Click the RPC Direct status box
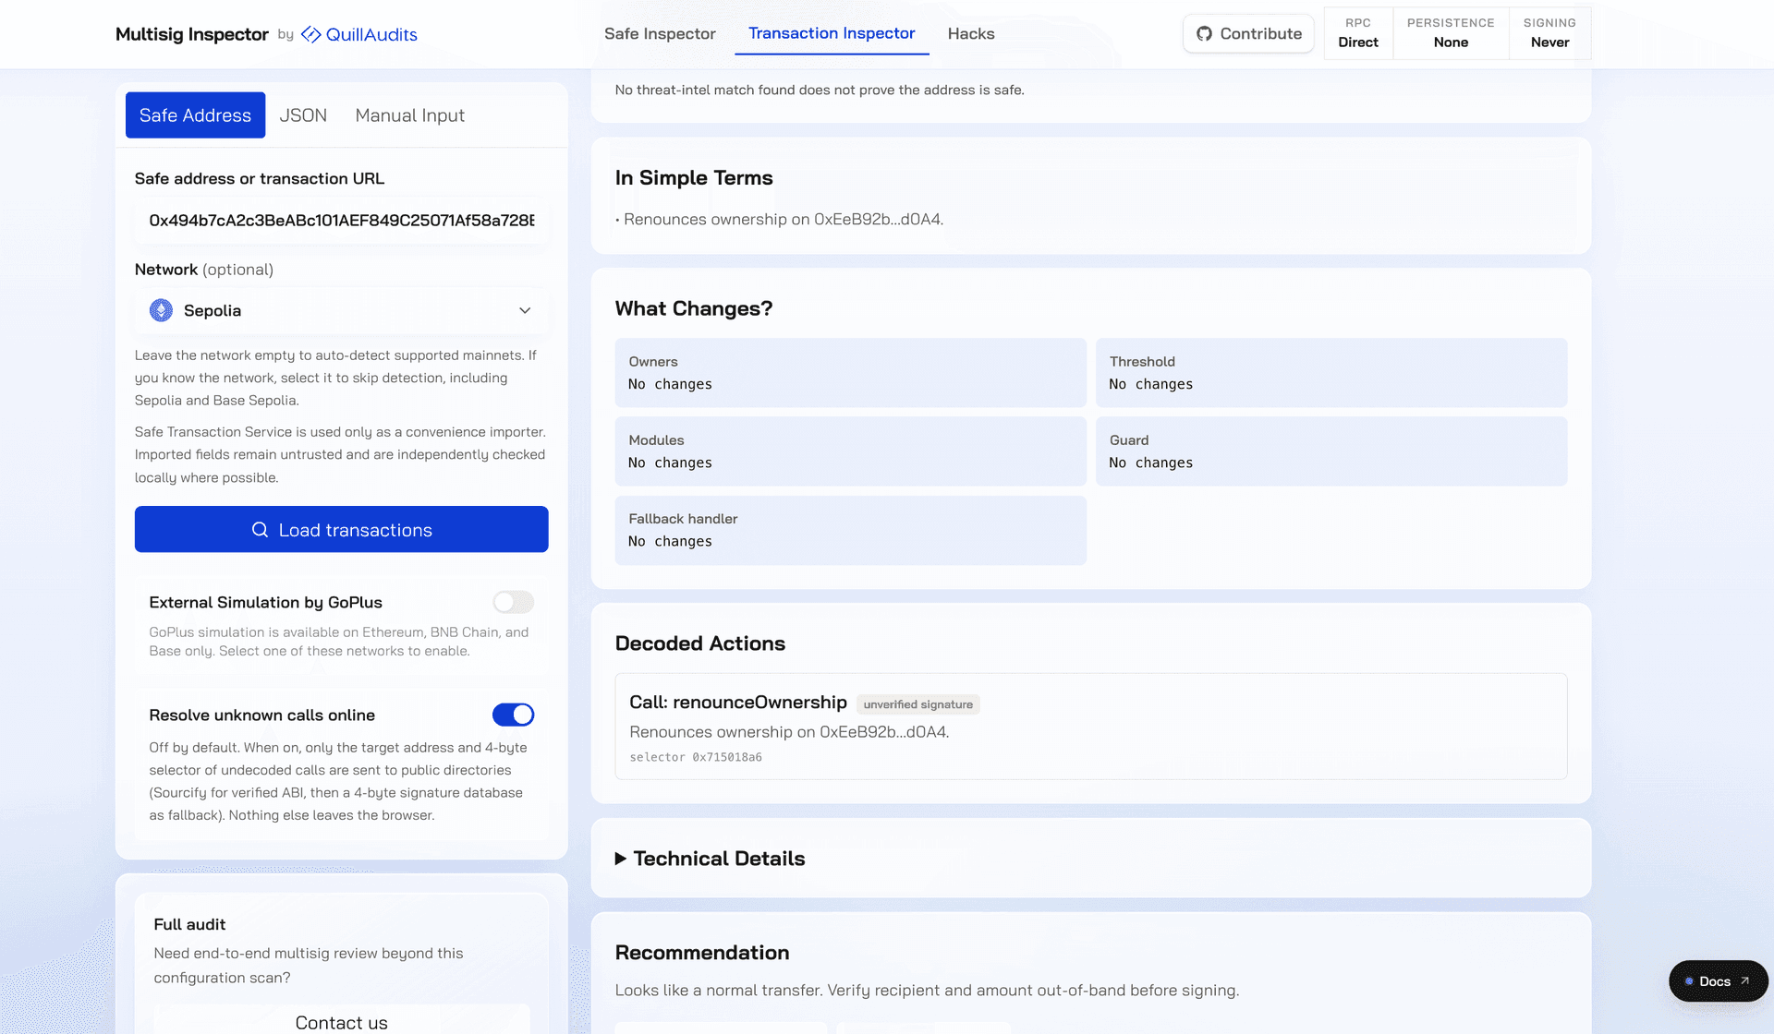Screen dimensions: 1774x1034 (x=1358, y=33)
